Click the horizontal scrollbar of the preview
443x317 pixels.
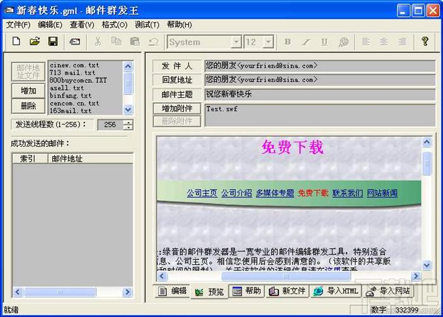tap(315, 276)
